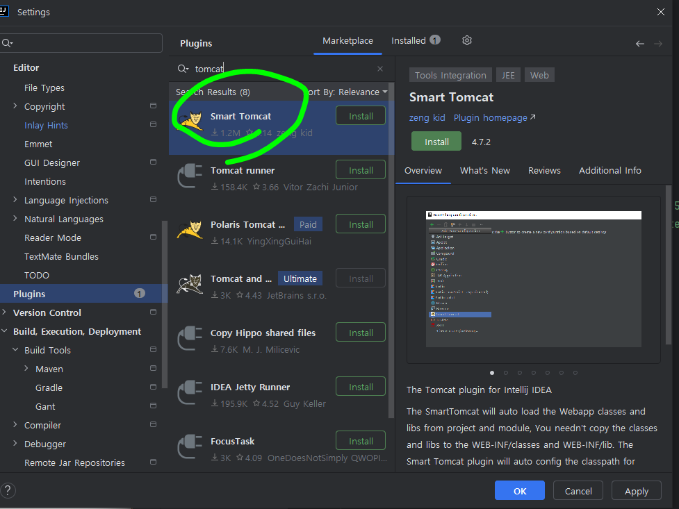679x509 pixels.
Task: Click the Smart Tomcat plugin icon
Action: point(190,122)
